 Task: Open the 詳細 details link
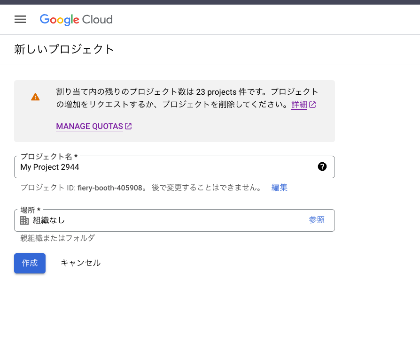(x=299, y=104)
